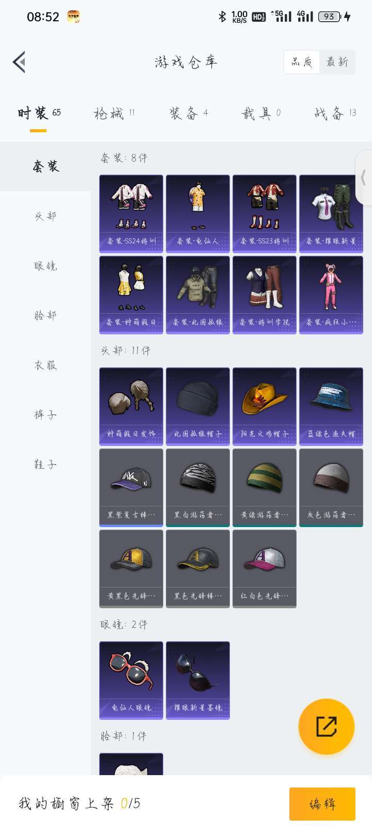Screen dimensions: 372x833
Task: Select the black beanie hat item
Action: coord(198,407)
